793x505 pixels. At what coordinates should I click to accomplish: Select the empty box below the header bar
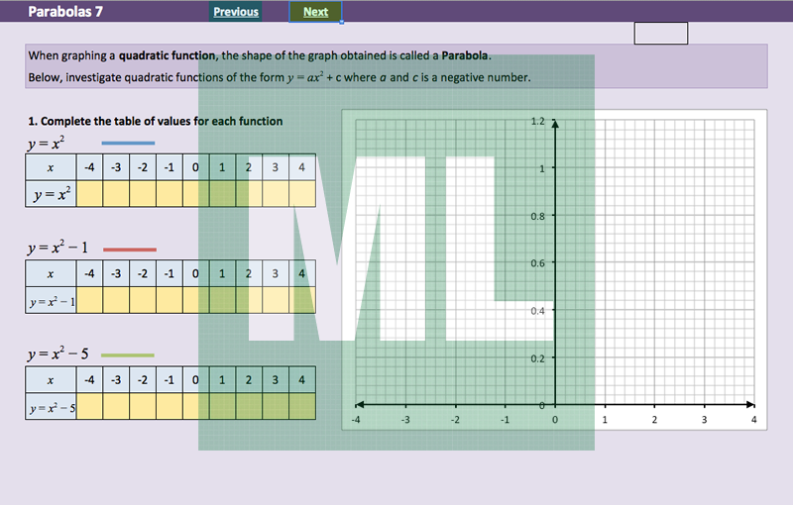pos(660,34)
